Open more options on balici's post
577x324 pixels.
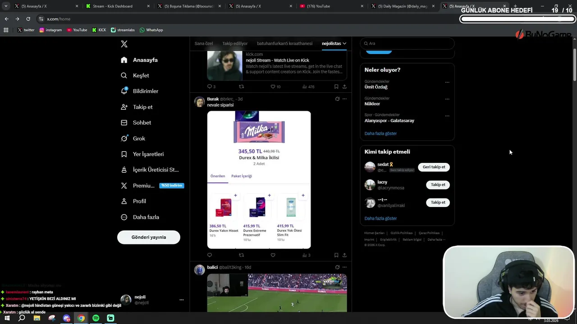[x=344, y=267]
